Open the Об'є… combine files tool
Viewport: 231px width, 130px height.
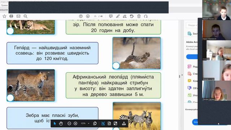(192, 88)
